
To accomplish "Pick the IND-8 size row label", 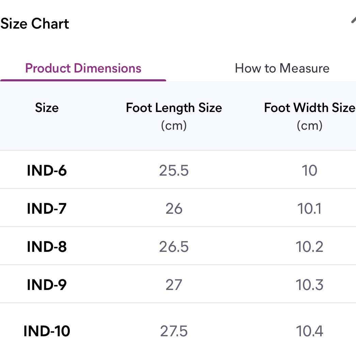I will click(47, 247).
